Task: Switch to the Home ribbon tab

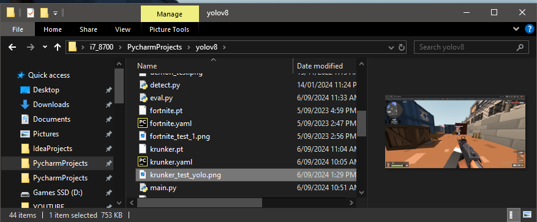Action: pyautogui.click(x=53, y=29)
